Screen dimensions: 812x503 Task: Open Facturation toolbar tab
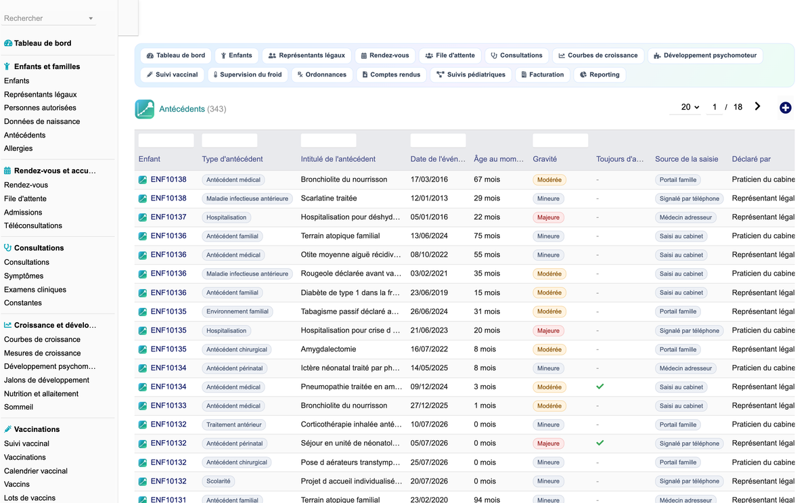[x=543, y=74]
